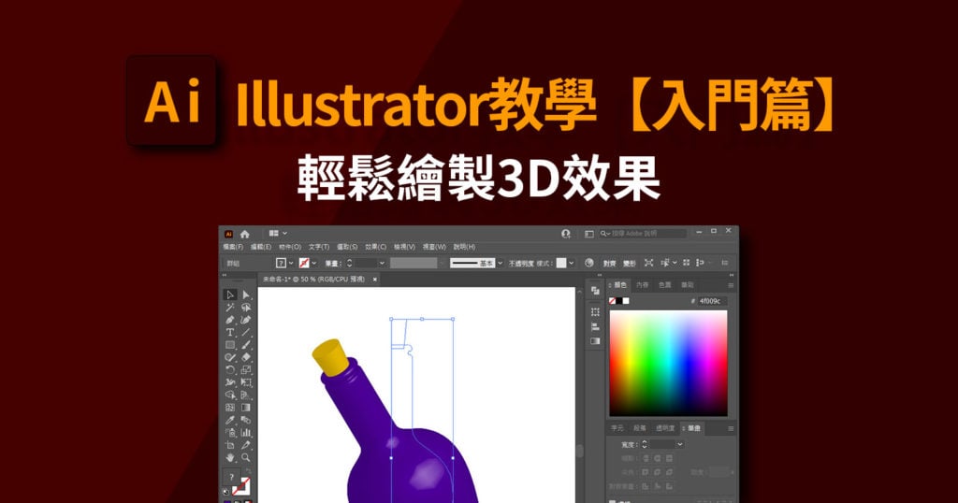
Task: Select the Selection arrow tool
Action: [x=230, y=295]
